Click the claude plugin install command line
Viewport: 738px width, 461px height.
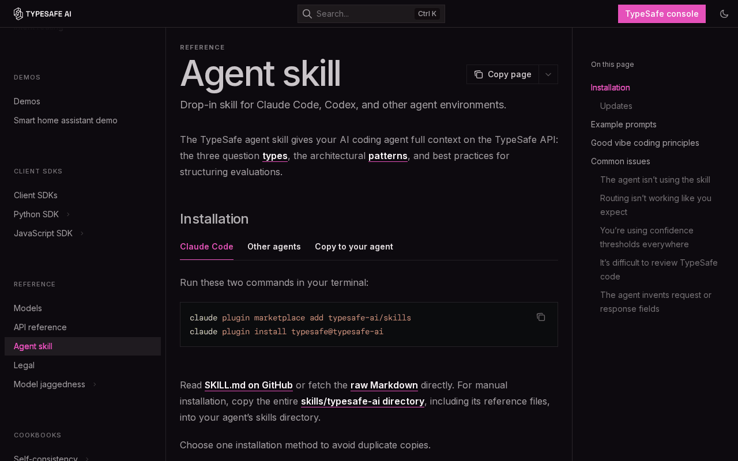tap(287, 332)
